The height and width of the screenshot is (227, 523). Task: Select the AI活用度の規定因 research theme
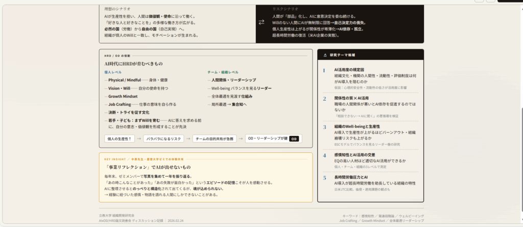pos(349,70)
